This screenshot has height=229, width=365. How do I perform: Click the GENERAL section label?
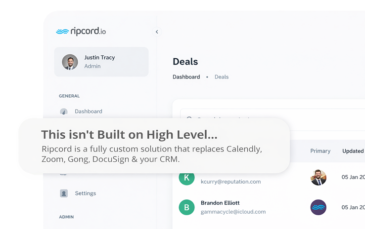pos(69,96)
